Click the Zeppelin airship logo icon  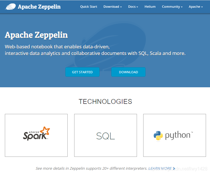point(10,7)
